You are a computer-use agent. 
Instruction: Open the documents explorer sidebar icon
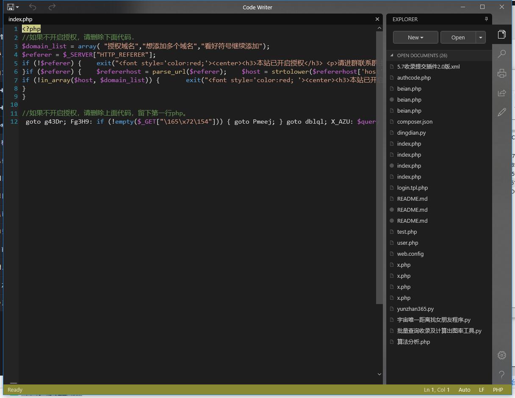(x=502, y=34)
